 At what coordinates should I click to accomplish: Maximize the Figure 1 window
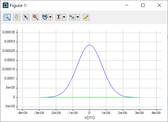tap(143, 5)
